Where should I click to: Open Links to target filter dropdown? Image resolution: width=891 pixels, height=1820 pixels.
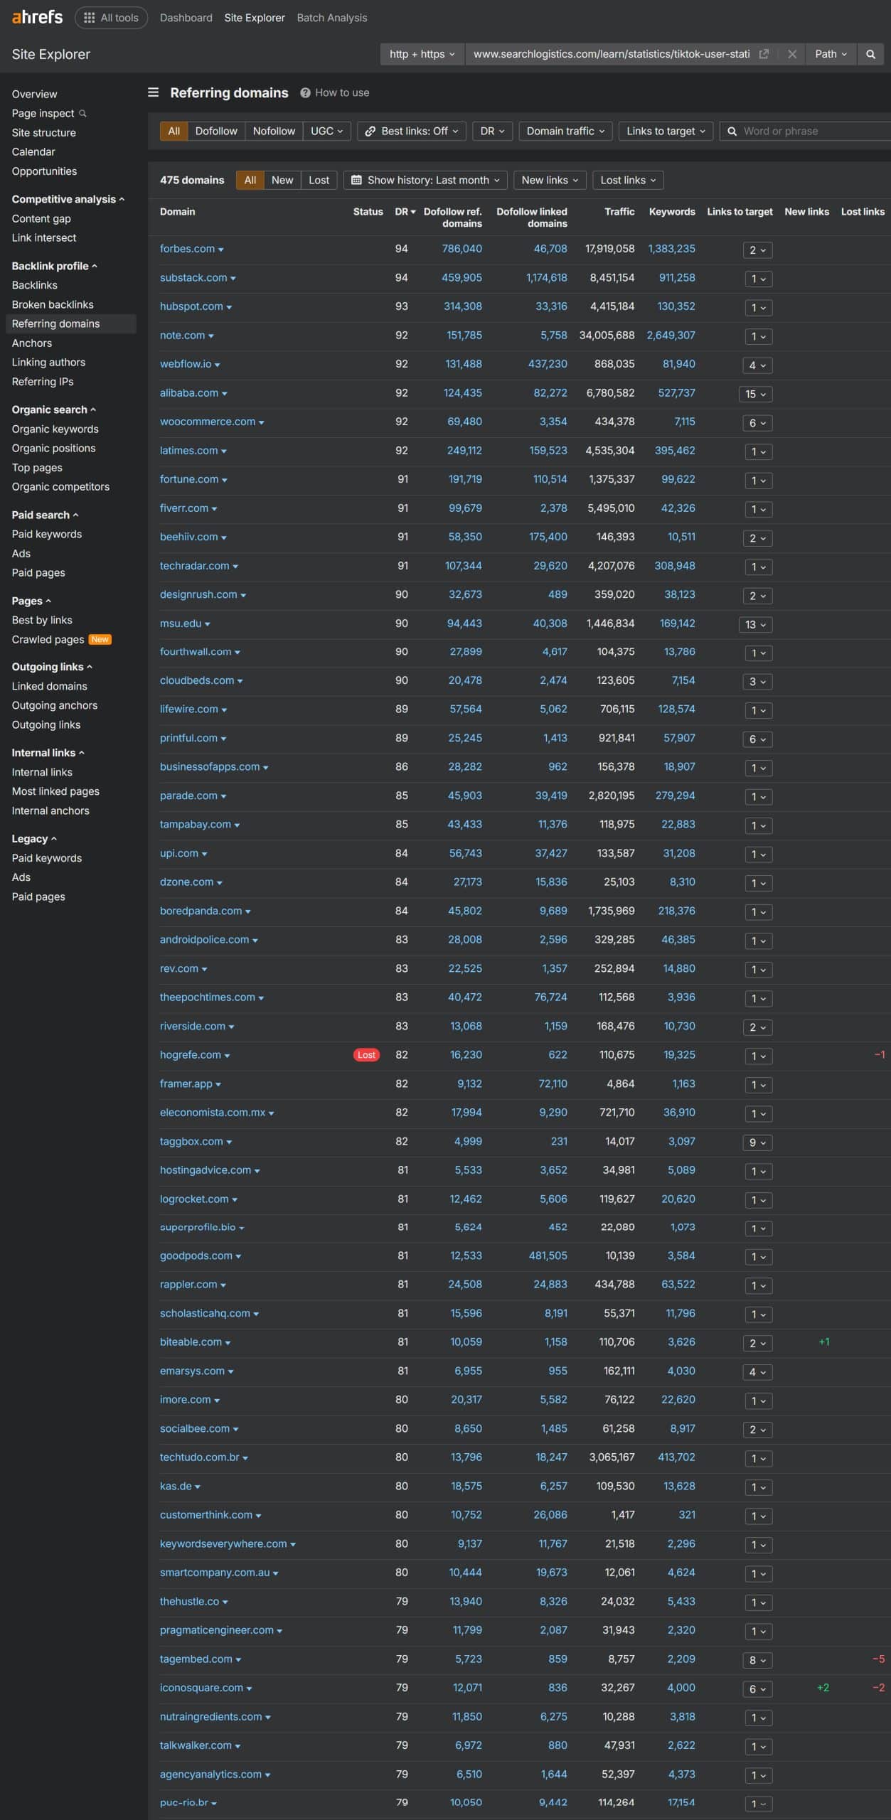click(x=666, y=131)
